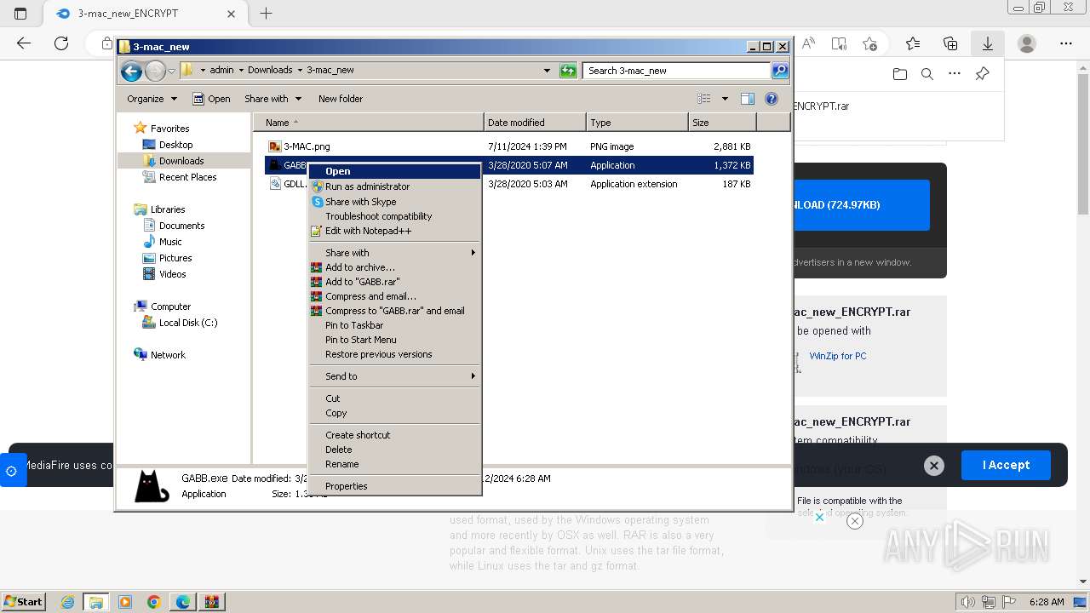Viewport: 1090px width, 613px height.
Task: Click Downloads in the address breadcrumb
Action: [x=270, y=70]
